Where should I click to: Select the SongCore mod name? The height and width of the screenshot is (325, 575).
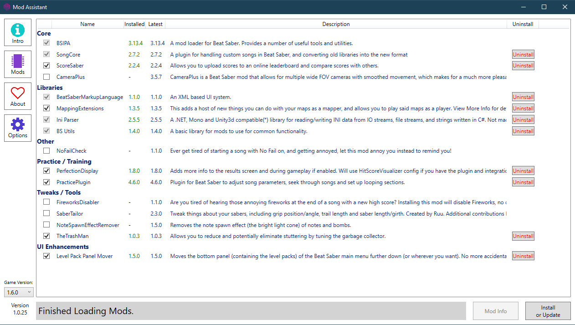pyautogui.click(x=68, y=55)
